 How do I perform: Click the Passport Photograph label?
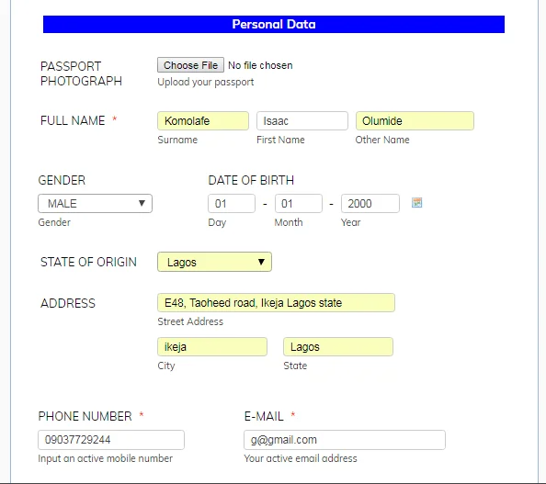[81, 73]
